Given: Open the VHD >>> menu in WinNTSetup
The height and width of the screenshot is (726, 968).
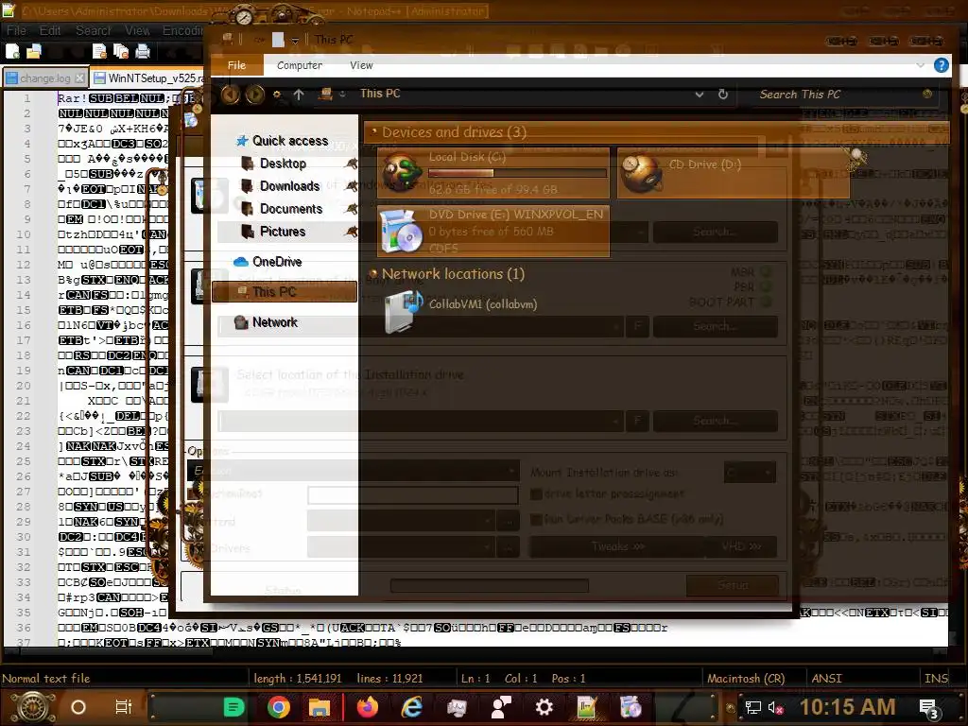Looking at the screenshot, I should [x=741, y=546].
